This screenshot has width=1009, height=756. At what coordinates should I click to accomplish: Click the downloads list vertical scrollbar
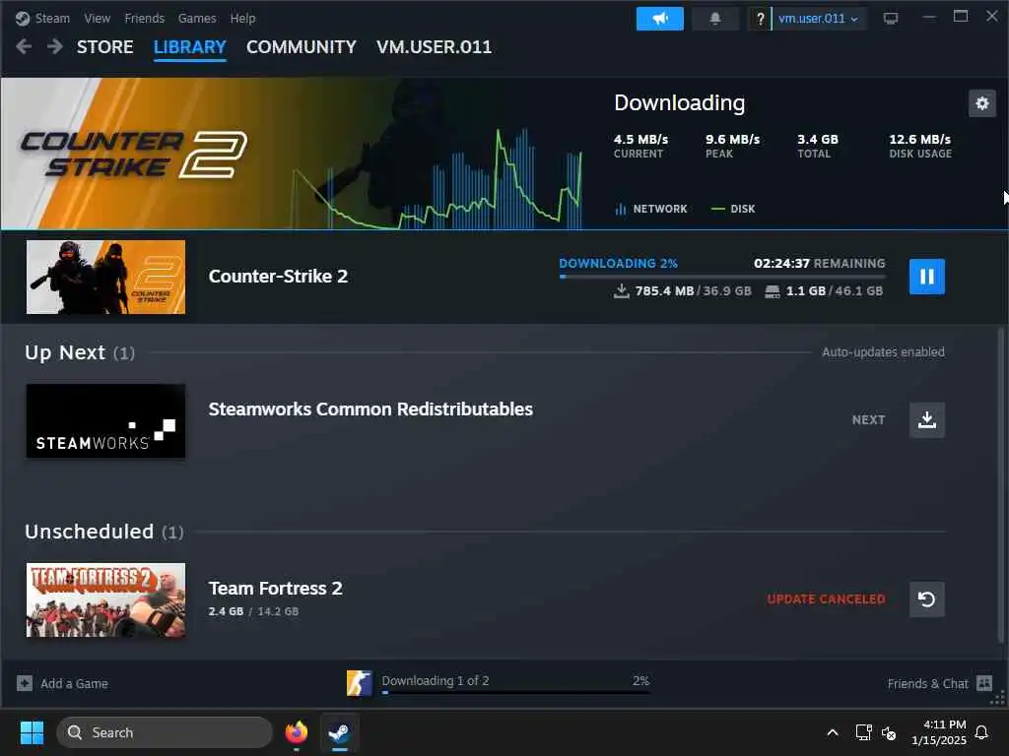[x=1001, y=485]
